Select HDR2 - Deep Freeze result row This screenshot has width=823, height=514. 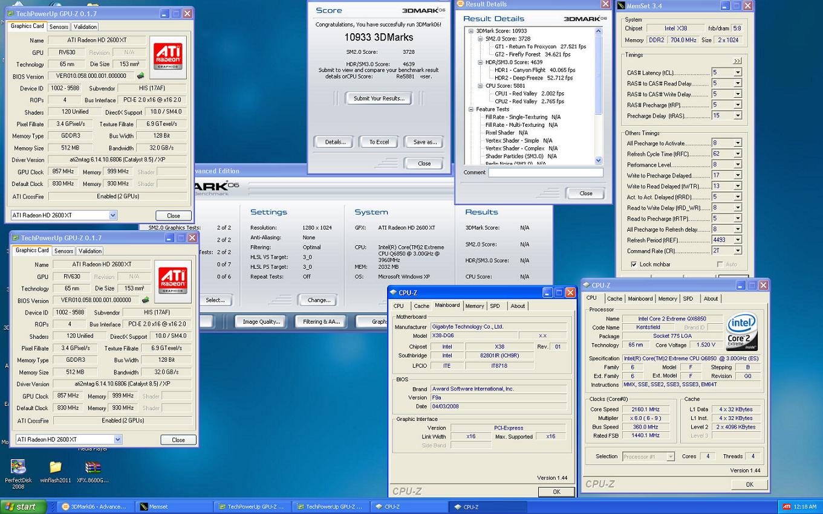[x=533, y=78]
